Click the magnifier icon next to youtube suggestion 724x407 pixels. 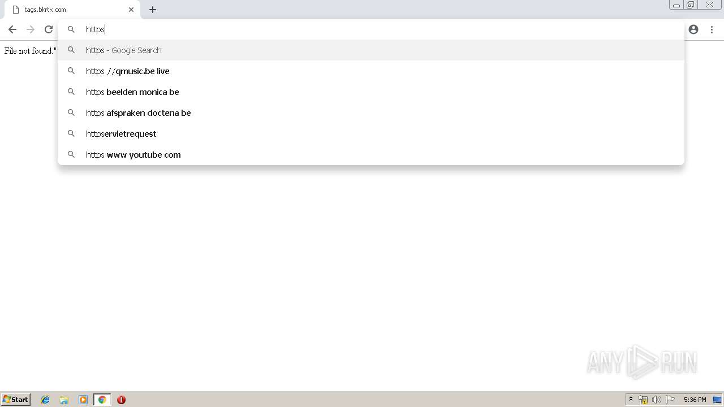pyautogui.click(x=71, y=154)
